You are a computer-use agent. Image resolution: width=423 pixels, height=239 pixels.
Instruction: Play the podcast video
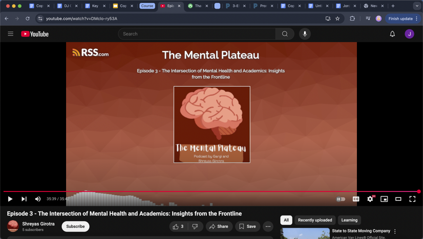point(10,199)
